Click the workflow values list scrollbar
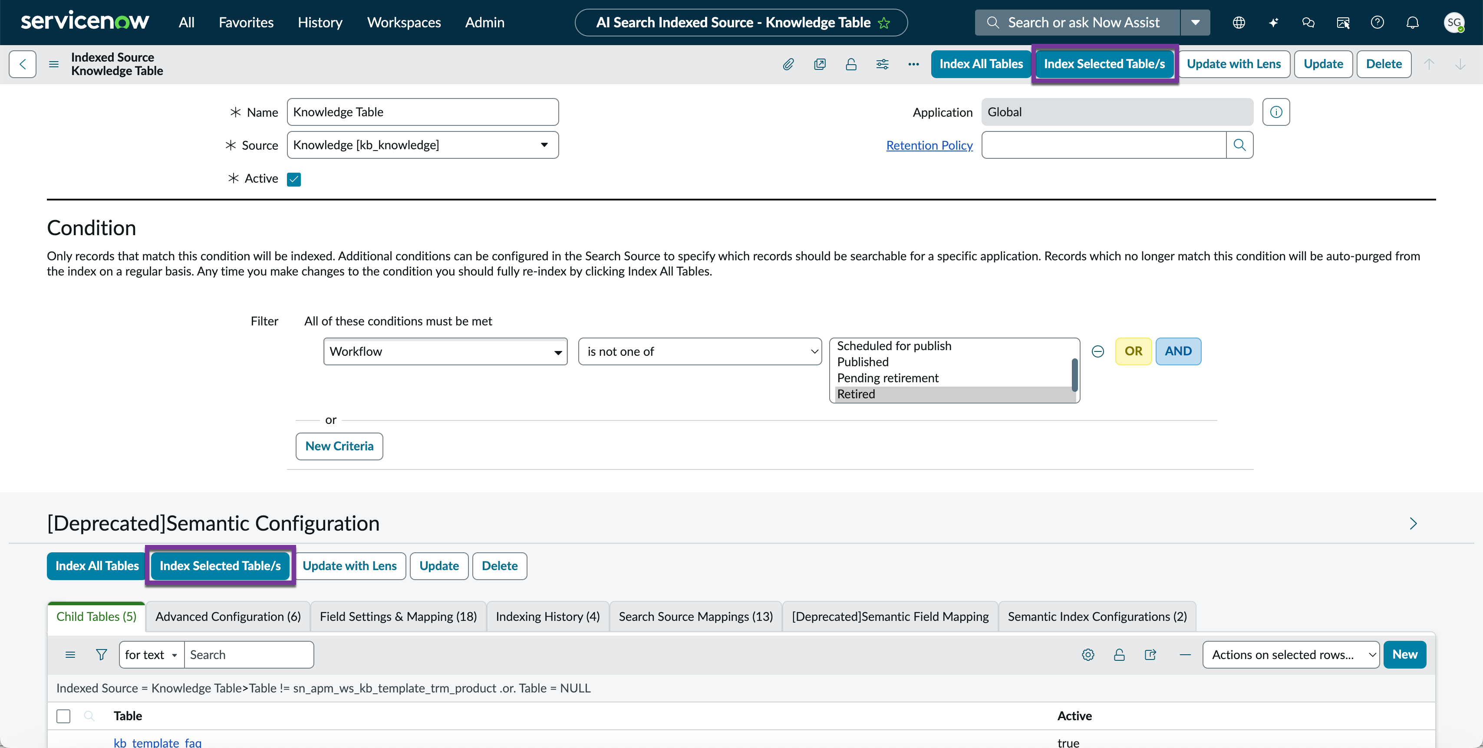1483x748 pixels. click(x=1074, y=374)
